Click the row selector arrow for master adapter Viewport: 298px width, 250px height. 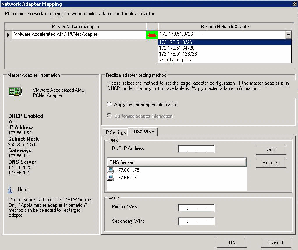click(x=8, y=35)
